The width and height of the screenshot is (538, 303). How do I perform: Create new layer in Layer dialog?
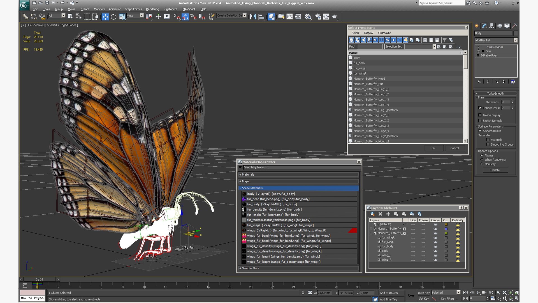pyautogui.click(x=372, y=214)
